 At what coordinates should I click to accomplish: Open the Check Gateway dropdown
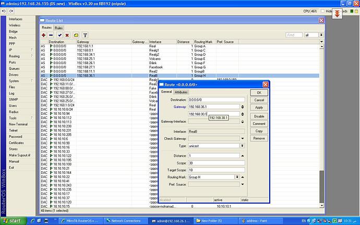click(x=242, y=139)
